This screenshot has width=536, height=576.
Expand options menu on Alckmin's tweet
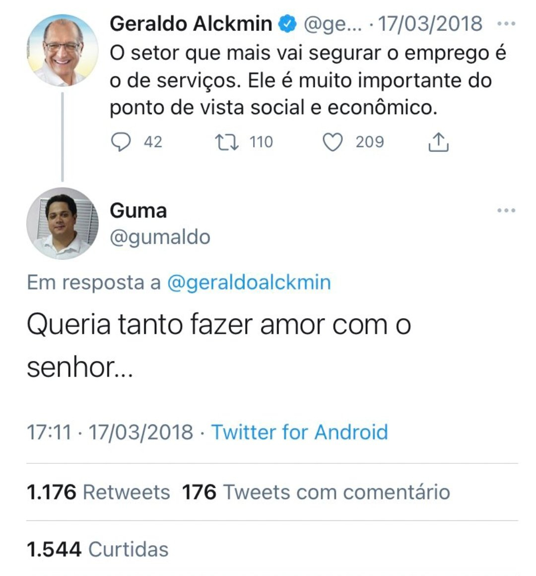[x=506, y=23]
